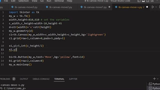
Task: Open the View menu
Action: tap(34, 1)
